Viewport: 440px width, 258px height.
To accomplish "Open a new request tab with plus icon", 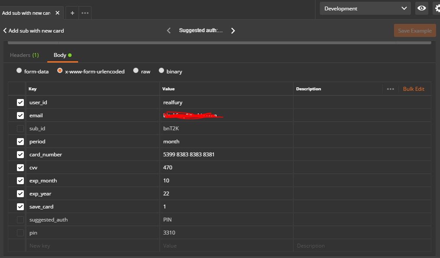I will pos(72,13).
